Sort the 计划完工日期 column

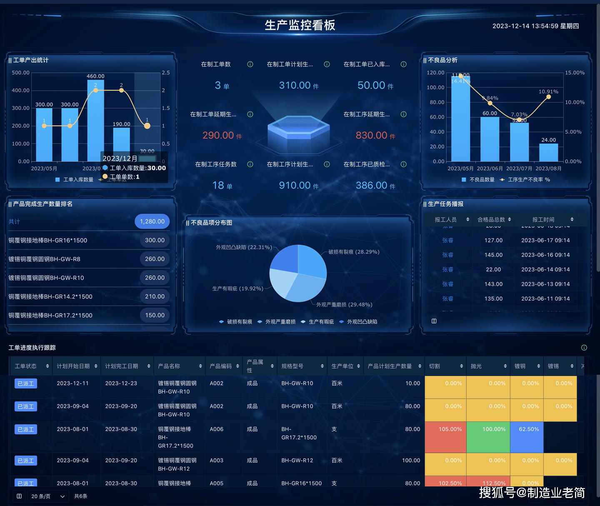coord(149,366)
